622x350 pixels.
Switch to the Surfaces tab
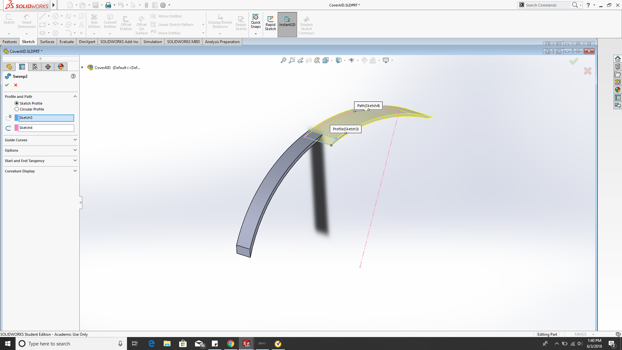(47, 42)
